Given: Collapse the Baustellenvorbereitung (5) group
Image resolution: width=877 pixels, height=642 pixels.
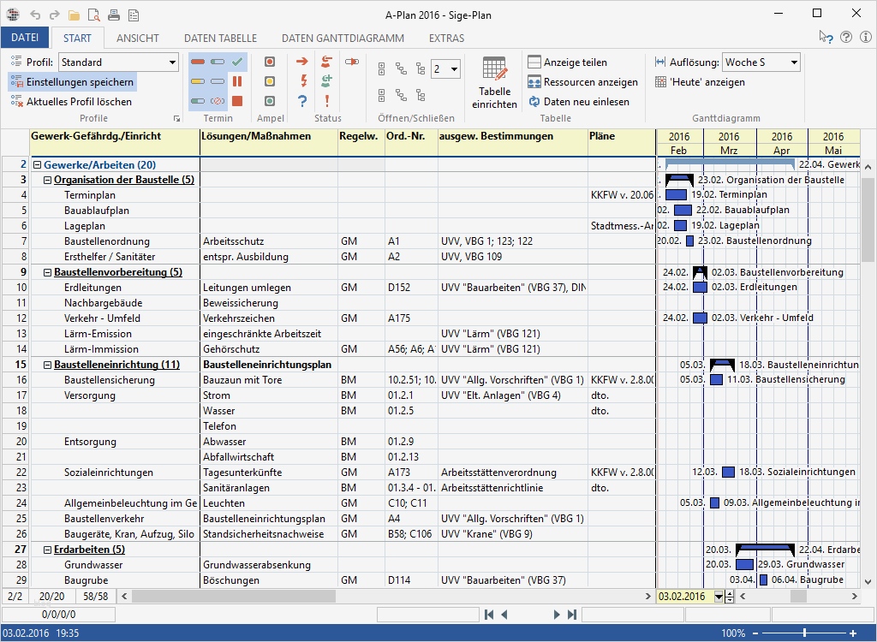Looking at the screenshot, I should pyautogui.click(x=47, y=272).
